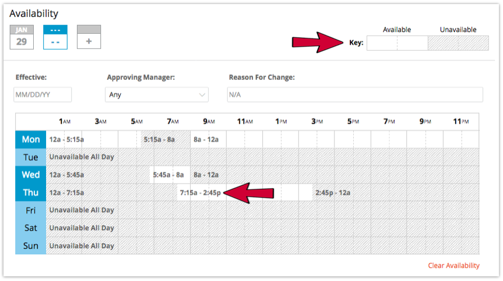503x281 pixels.
Task: Open the Approving Manager dropdown
Action: (x=157, y=94)
